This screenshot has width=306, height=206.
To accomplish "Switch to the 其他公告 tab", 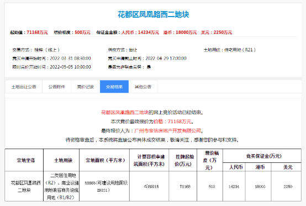I will click(143, 87).
